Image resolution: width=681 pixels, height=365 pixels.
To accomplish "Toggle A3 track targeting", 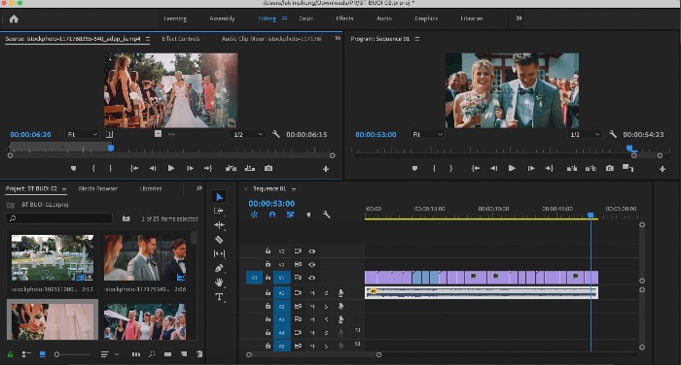I will 281,319.
